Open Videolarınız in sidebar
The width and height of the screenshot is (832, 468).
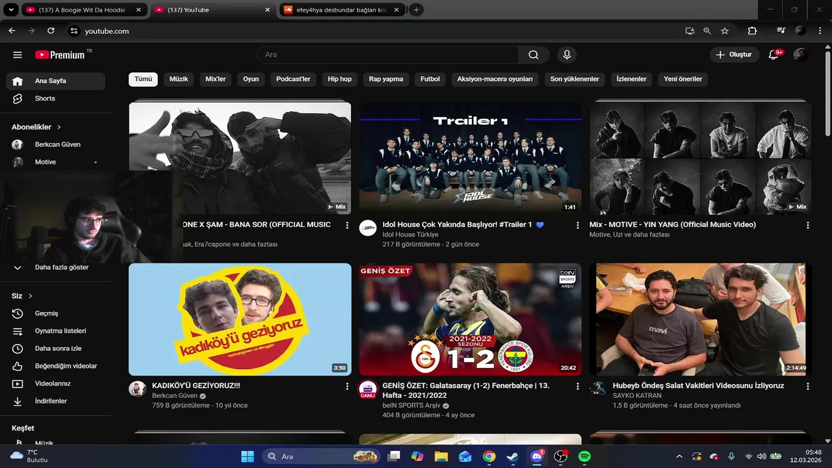[x=56, y=383]
